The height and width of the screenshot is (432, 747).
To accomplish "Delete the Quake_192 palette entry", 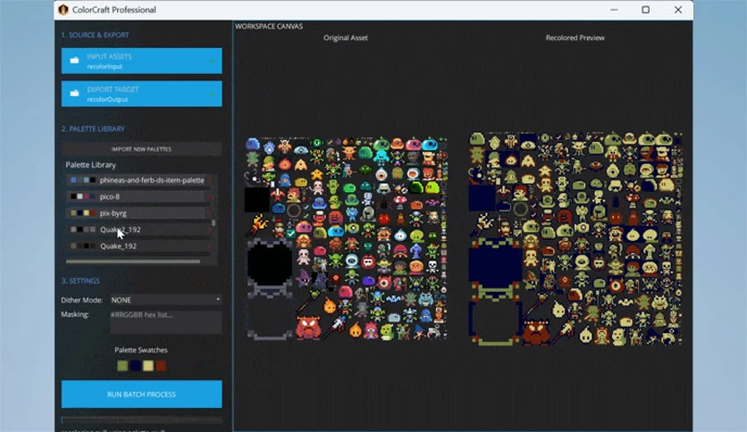I will [210, 246].
